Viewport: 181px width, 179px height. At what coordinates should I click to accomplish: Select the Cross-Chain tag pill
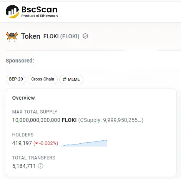click(43, 79)
